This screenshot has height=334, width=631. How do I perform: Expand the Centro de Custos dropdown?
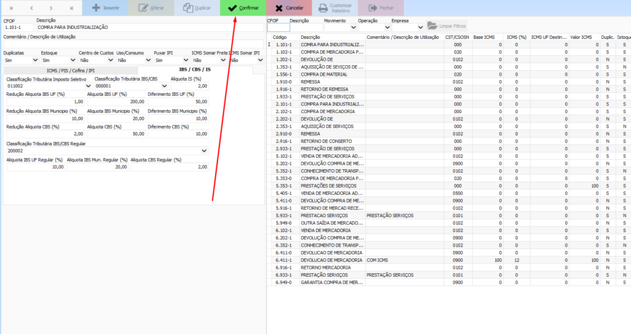click(110, 60)
